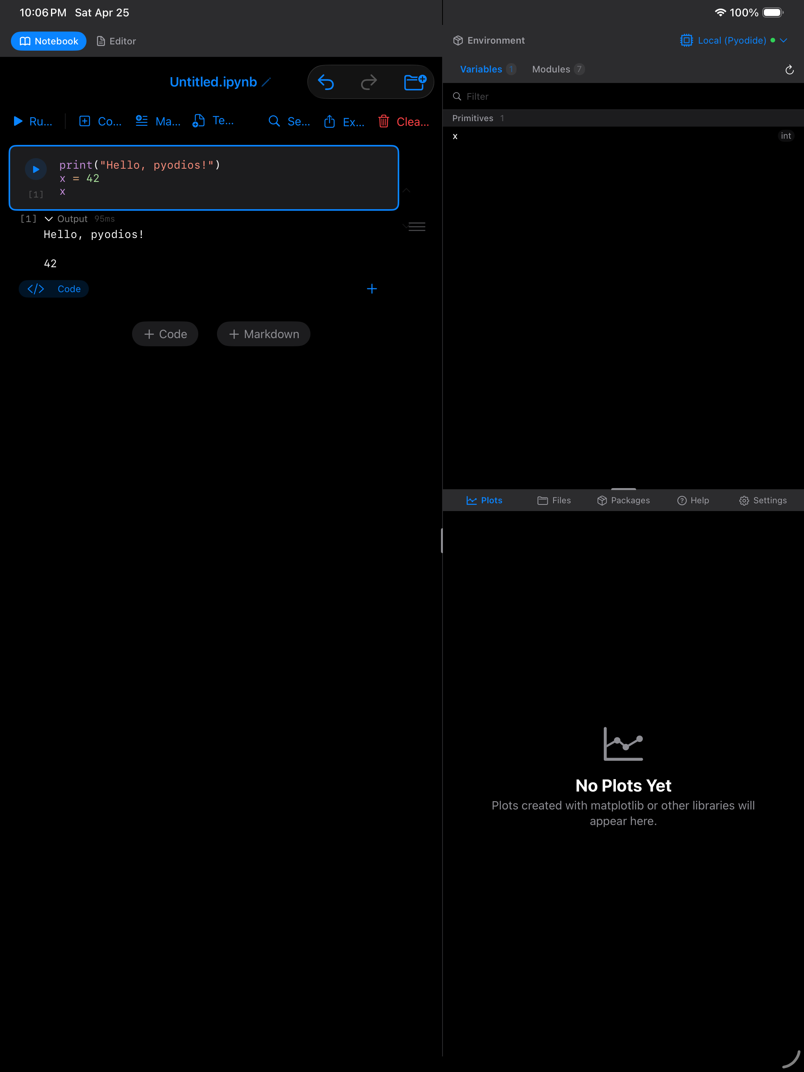Select the Hello, pyodios! output text

[93, 235]
